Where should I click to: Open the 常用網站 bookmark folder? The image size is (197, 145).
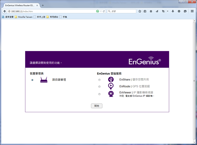(x=52, y=17)
